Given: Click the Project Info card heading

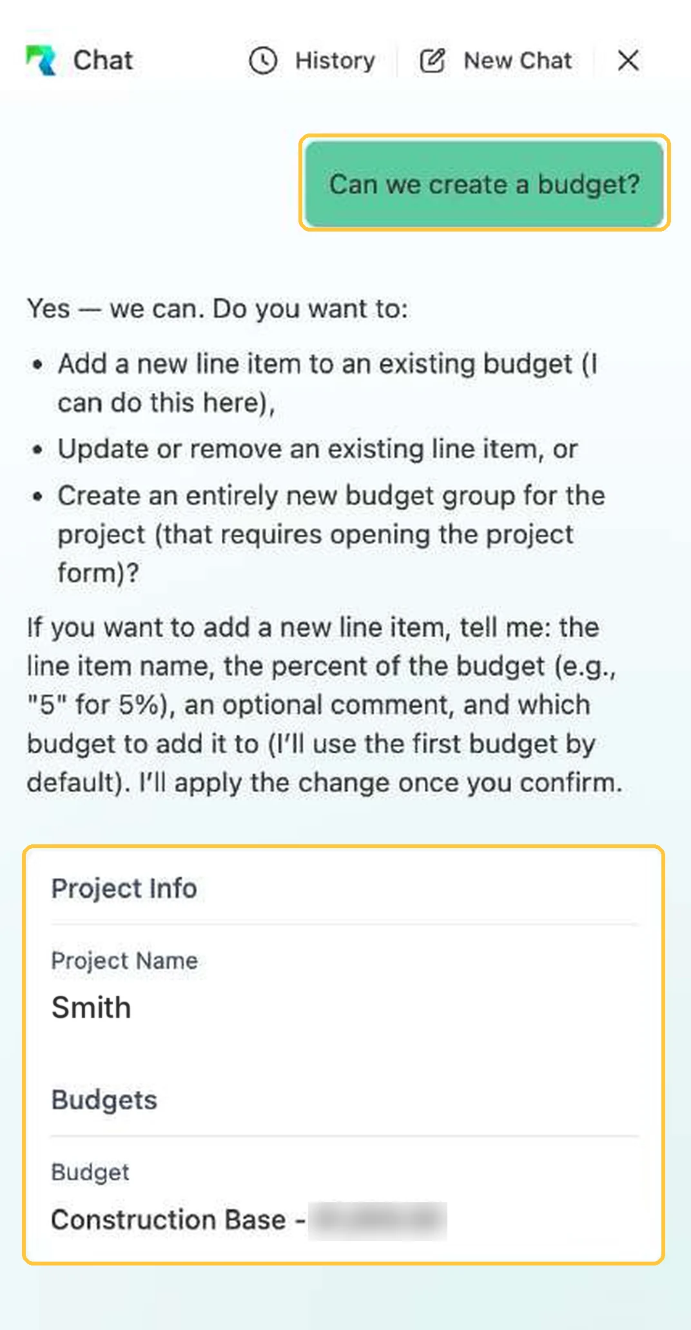Looking at the screenshot, I should (x=124, y=888).
